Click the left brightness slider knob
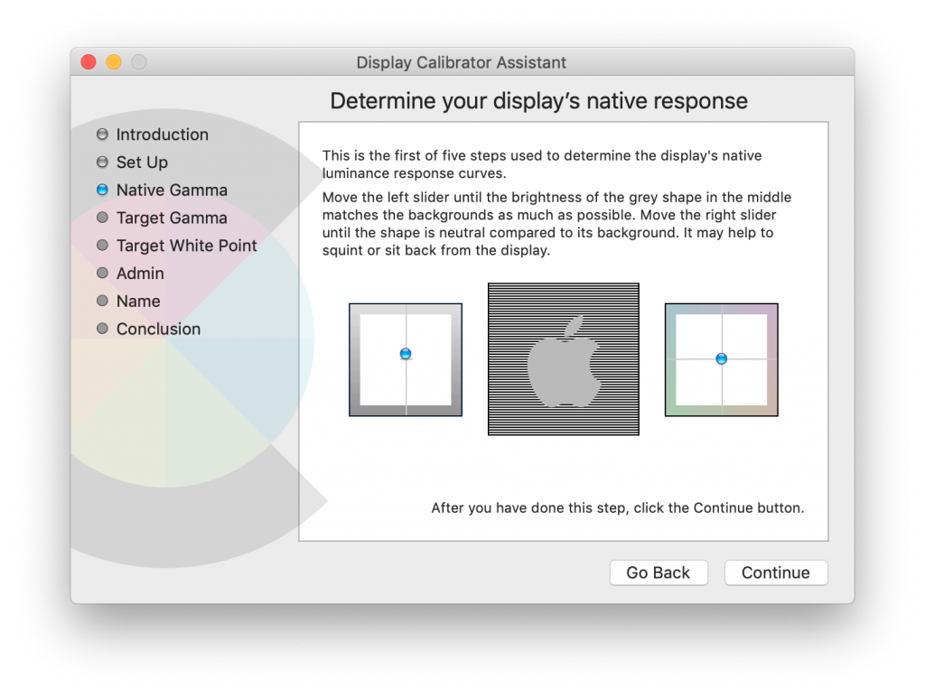Screen dimensions: 925x697 pyautogui.click(x=406, y=354)
